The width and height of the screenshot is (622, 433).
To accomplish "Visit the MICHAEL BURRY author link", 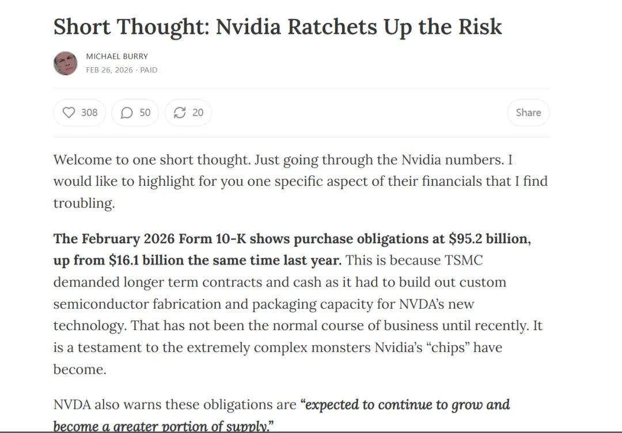I will coord(117,56).
